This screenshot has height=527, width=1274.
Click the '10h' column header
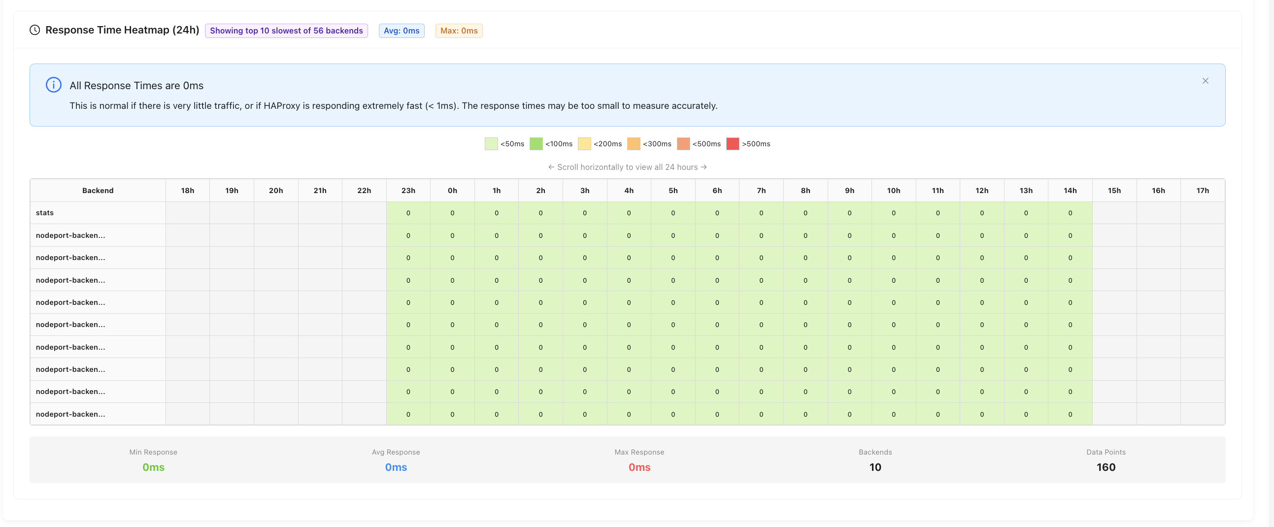pyautogui.click(x=894, y=190)
